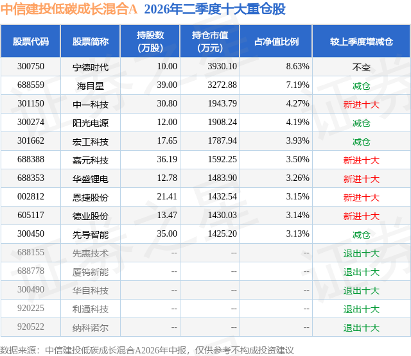Click the 股票代码 column header

[x=31, y=41]
